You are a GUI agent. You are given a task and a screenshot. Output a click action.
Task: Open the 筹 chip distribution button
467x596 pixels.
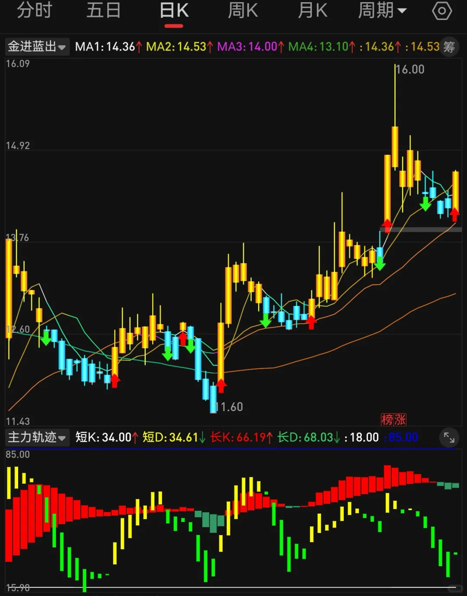pos(449,46)
